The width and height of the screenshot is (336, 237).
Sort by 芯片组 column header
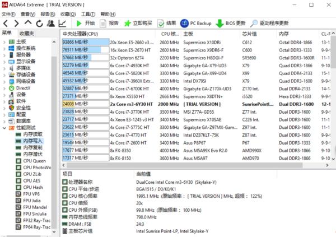[x=258, y=34]
